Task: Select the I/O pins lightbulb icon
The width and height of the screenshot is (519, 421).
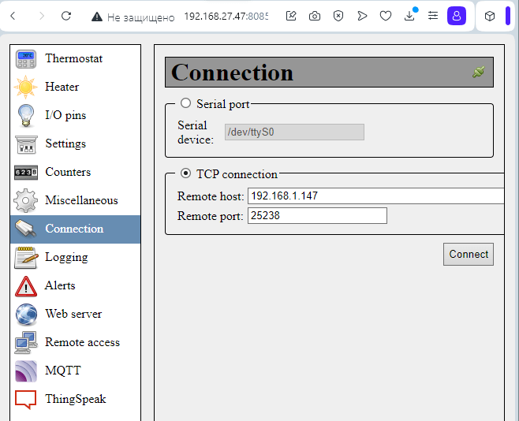Action: tap(26, 115)
